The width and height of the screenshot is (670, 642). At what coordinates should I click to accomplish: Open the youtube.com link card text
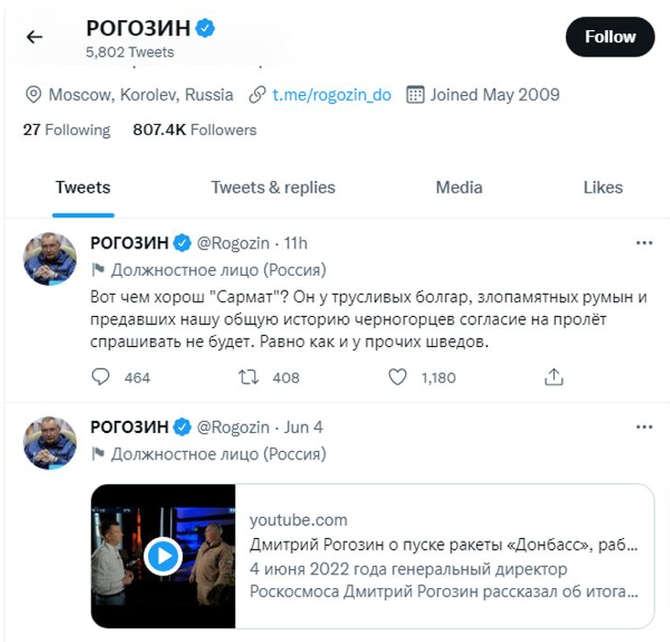(x=444, y=555)
